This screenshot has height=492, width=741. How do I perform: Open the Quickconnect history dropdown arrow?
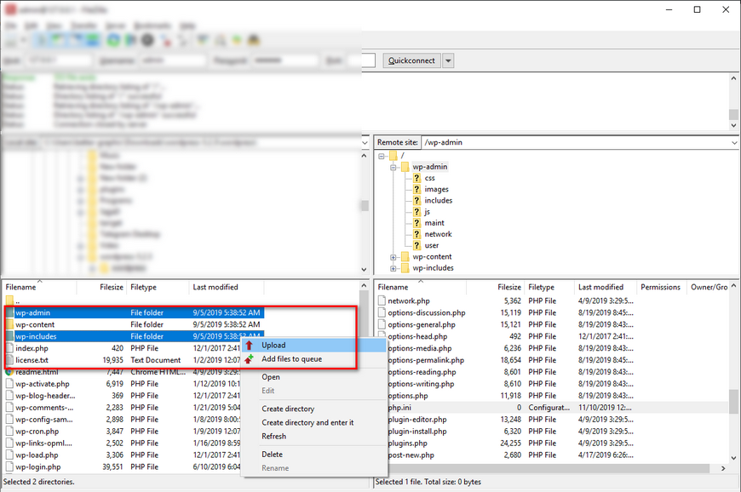[448, 60]
